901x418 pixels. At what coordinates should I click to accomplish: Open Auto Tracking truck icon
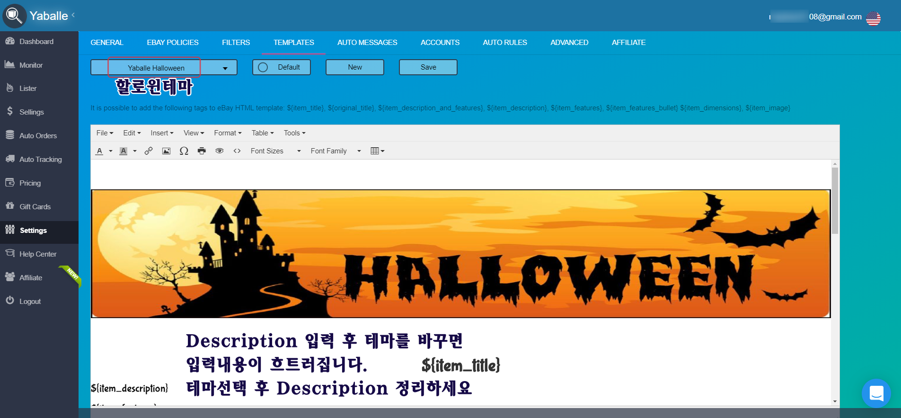(x=10, y=159)
